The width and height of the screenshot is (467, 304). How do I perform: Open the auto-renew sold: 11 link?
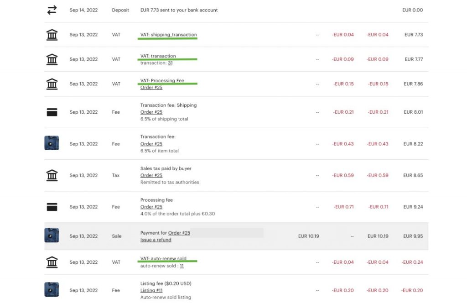(x=182, y=265)
